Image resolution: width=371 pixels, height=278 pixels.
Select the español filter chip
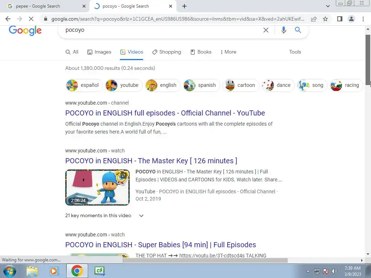84,85
